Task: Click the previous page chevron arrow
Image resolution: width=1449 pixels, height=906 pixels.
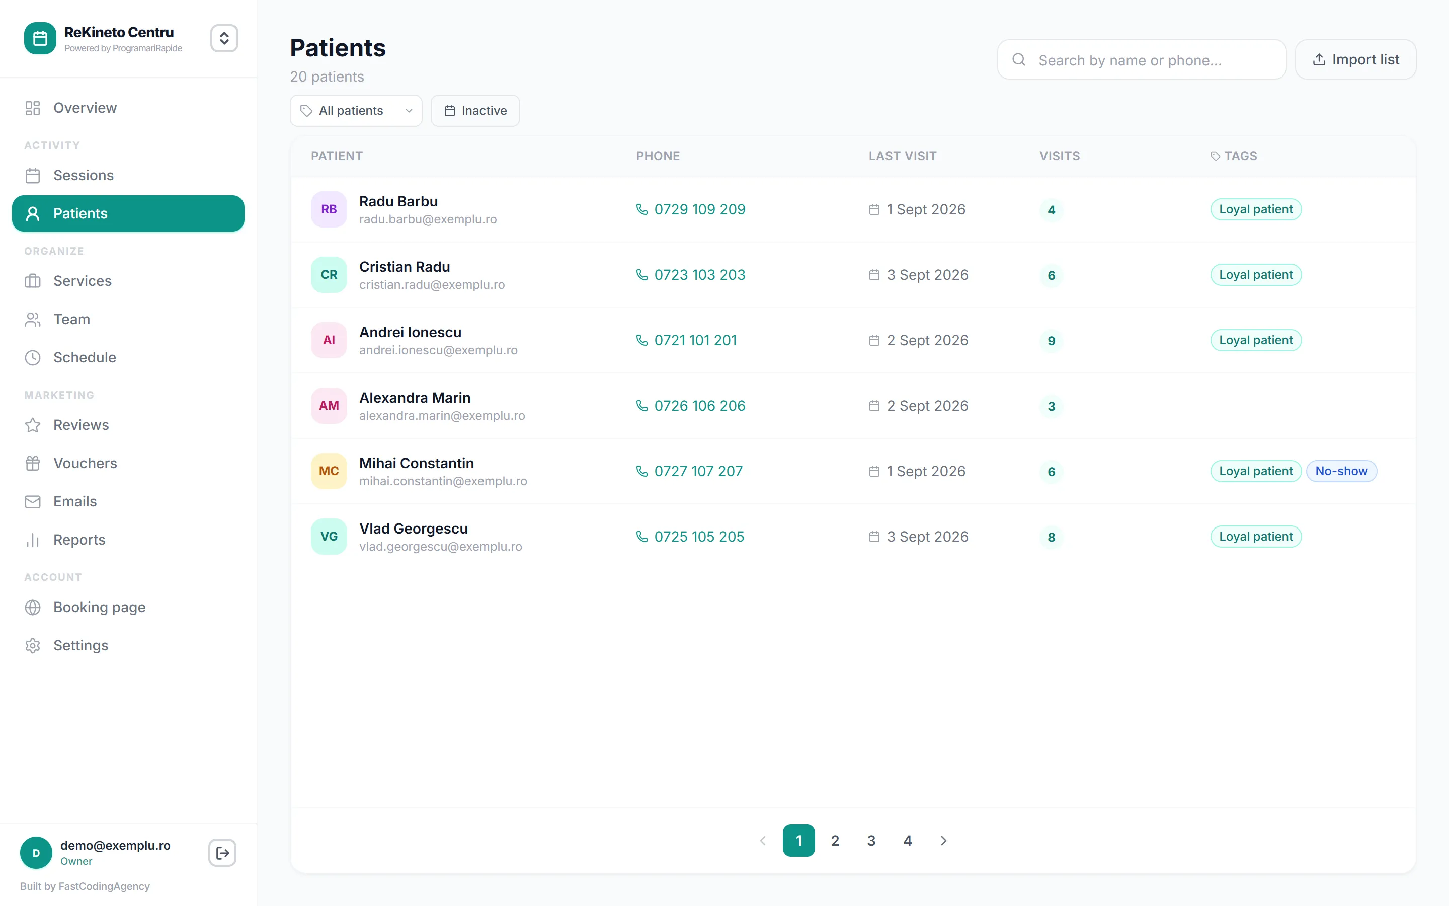Action: click(x=763, y=841)
